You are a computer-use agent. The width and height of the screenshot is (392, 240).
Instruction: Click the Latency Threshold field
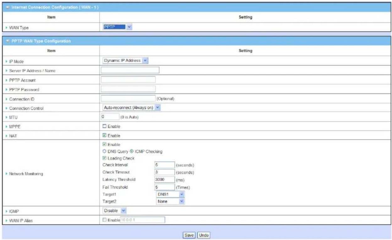tap(165, 180)
